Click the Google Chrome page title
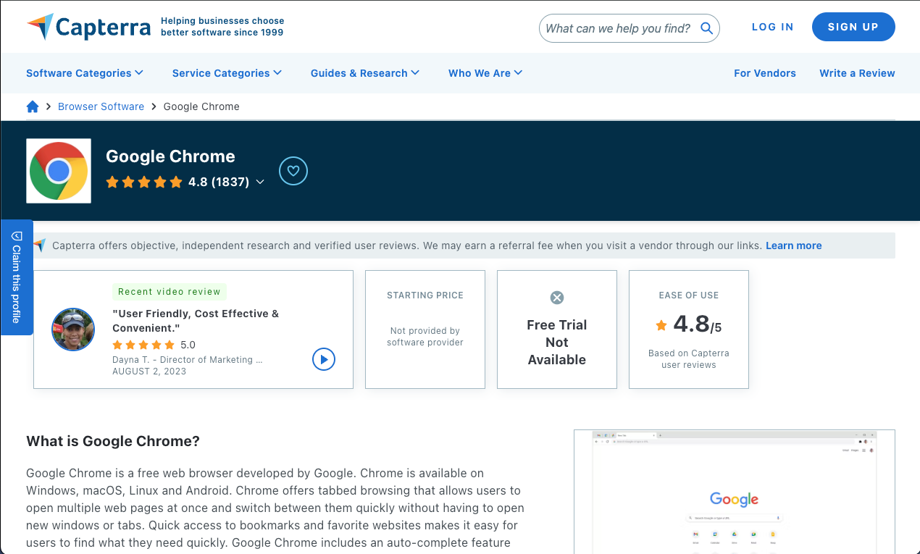 click(x=170, y=156)
